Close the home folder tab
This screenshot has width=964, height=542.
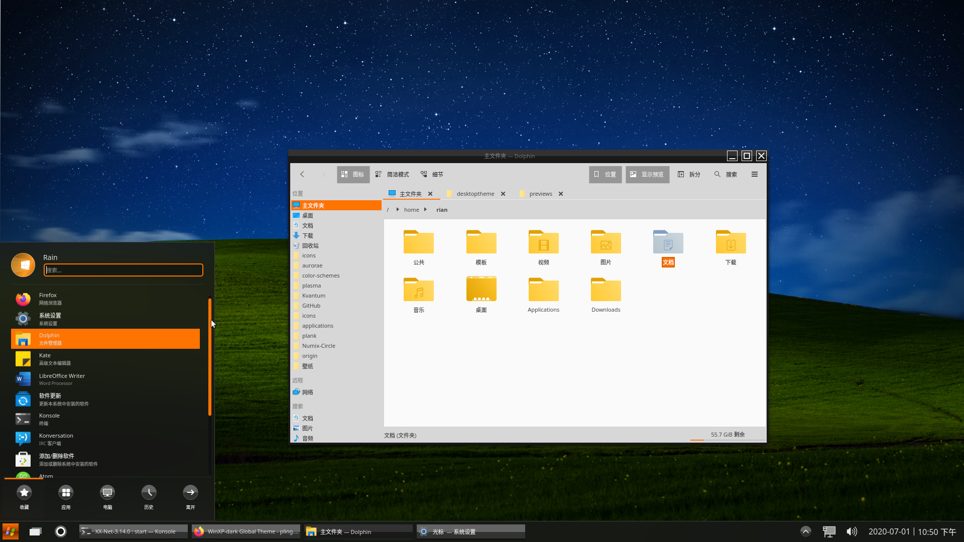430,194
